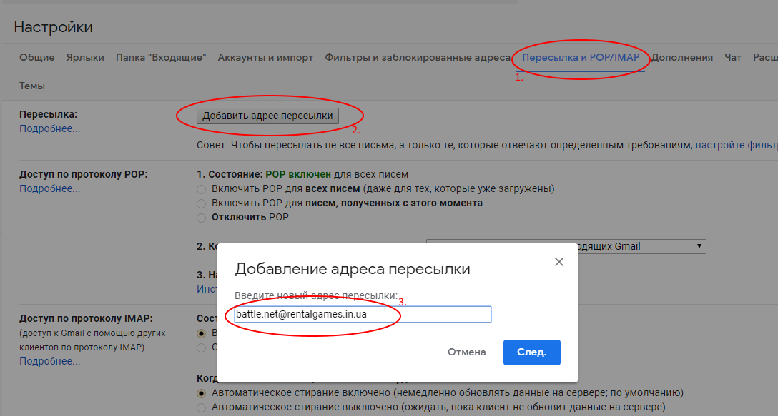Close the forwarding address dialog with X

(559, 262)
